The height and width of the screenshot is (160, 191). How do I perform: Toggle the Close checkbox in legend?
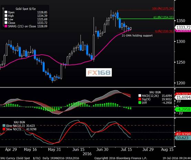(x=6, y=23)
